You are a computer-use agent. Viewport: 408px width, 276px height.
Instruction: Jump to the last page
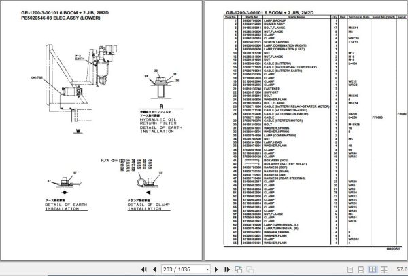(x=227, y=269)
